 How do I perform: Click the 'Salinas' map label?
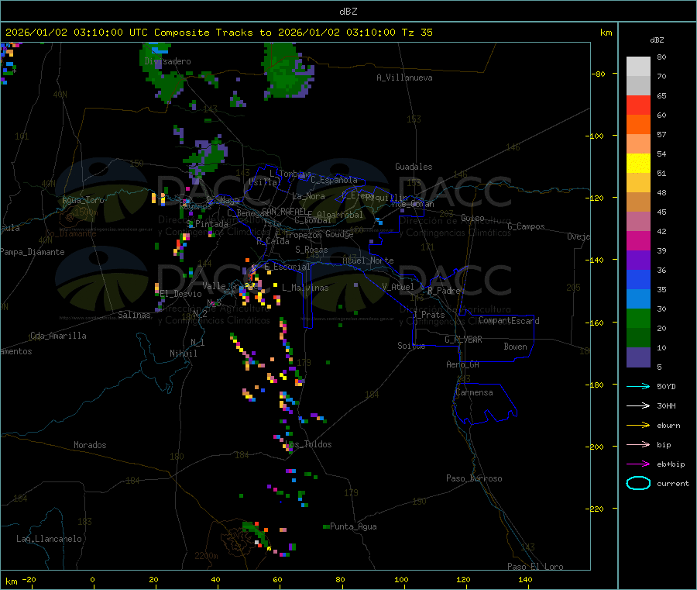click(x=134, y=315)
